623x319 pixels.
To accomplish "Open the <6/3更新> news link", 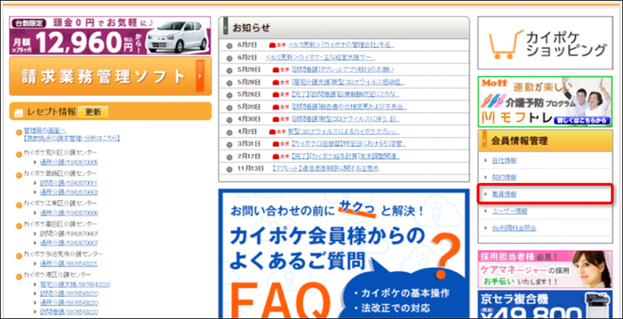I will click(341, 45).
